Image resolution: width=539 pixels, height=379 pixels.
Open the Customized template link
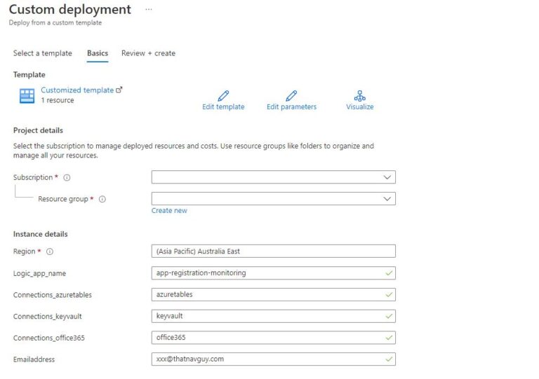[76, 90]
